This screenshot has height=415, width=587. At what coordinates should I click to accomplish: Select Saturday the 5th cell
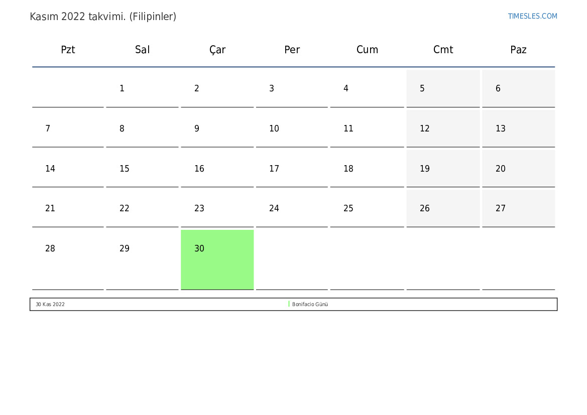coord(443,88)
